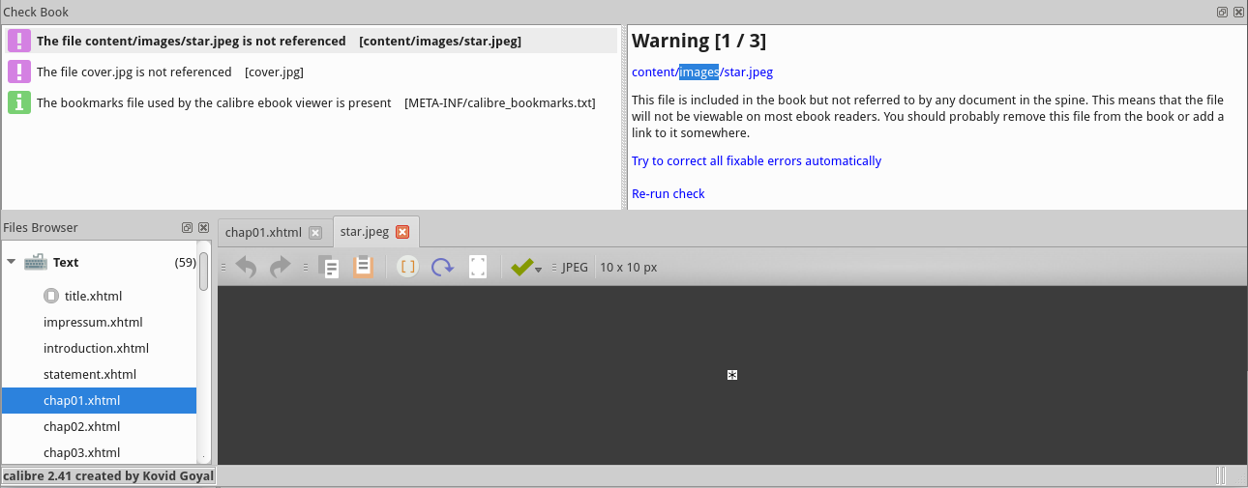Click the purple warning icon for cover.jpg
Screen dimensions: 1248x488
pyautogui.click(x=19, y=72)
